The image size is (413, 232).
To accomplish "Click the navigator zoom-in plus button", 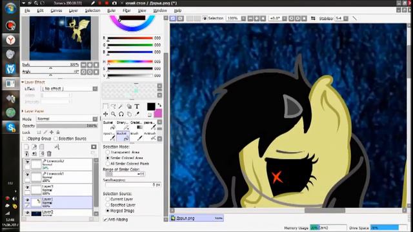I will pos(90,64).
